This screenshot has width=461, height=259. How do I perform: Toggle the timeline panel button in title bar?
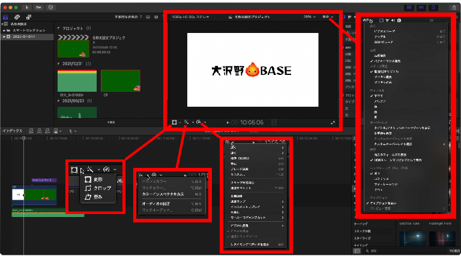[421, 8]
